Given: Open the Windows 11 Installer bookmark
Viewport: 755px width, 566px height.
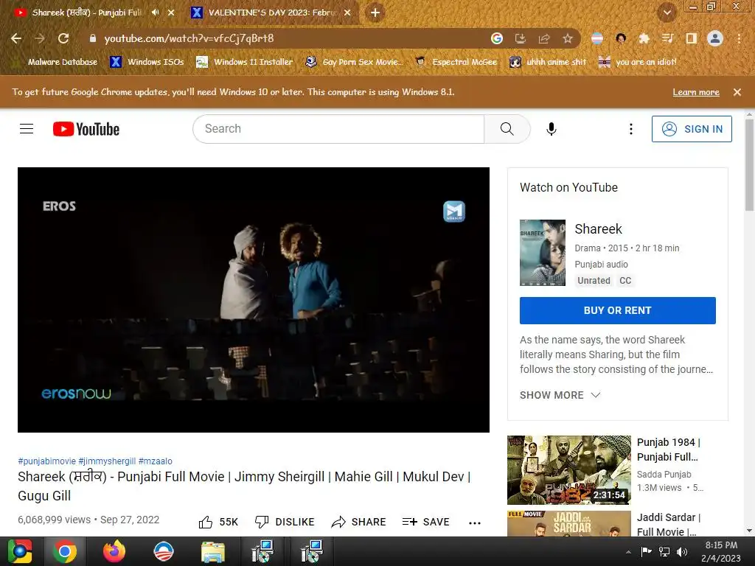Looking at the screenshot, I should click(x=245, y=62).
